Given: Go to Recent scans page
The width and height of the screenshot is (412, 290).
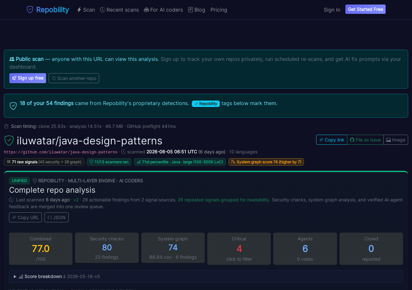Looking at the screenshot, I should (x=119, y=10).
